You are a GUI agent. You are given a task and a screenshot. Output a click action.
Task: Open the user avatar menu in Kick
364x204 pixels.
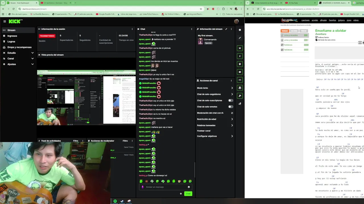tap(236, 21)
